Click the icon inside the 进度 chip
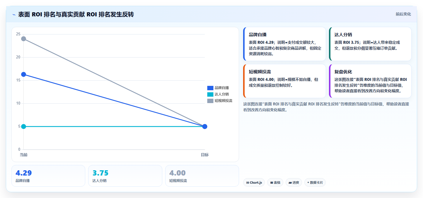Image resolution: width=423 pixels, height=198 pixels. coord(290,183)
